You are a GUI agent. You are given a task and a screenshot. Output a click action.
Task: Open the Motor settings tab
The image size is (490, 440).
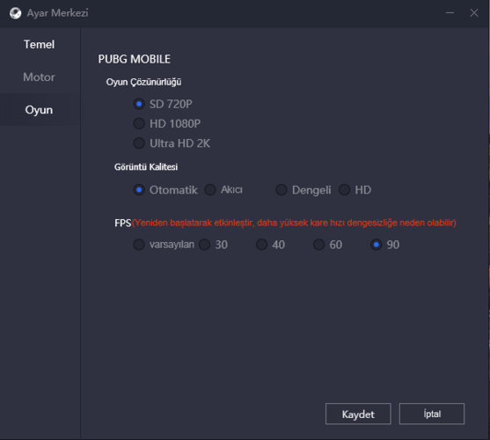click(x=39, y=77)
